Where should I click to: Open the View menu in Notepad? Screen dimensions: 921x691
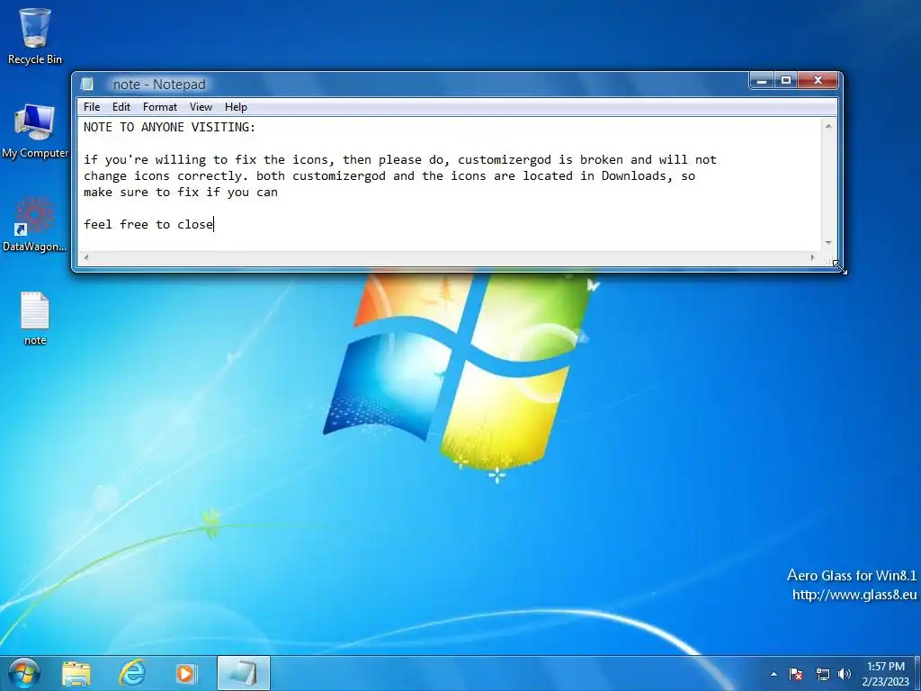pyautogui.click(x=201, y=107)
